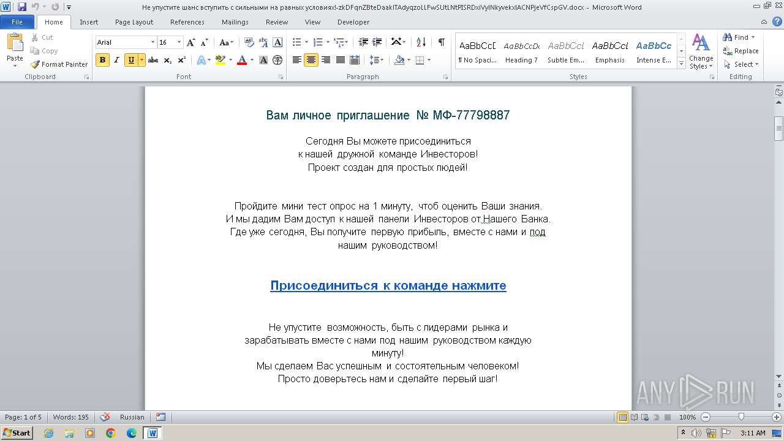Toggle Align Text Left
The height and width of the screenshot is (441, 784).
[x=297, y=60]
